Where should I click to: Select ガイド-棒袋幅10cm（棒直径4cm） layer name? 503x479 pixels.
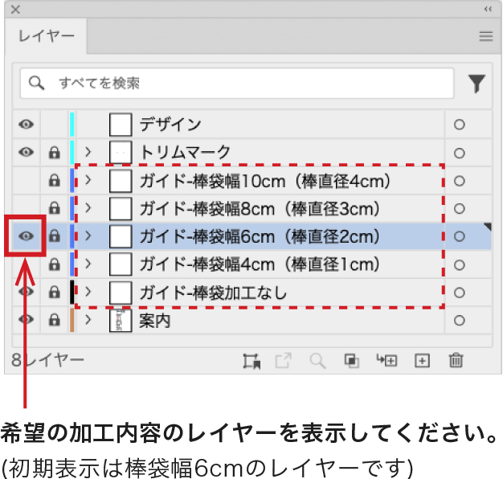click(x=265, y=181)
